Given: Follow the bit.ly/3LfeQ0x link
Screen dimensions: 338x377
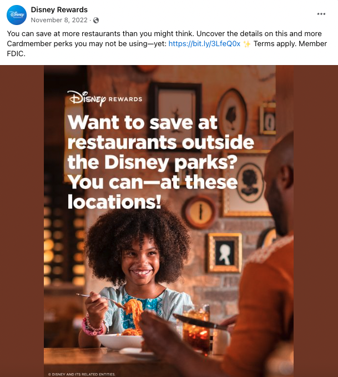Looking at the screenshot, I should coord(204,43).
